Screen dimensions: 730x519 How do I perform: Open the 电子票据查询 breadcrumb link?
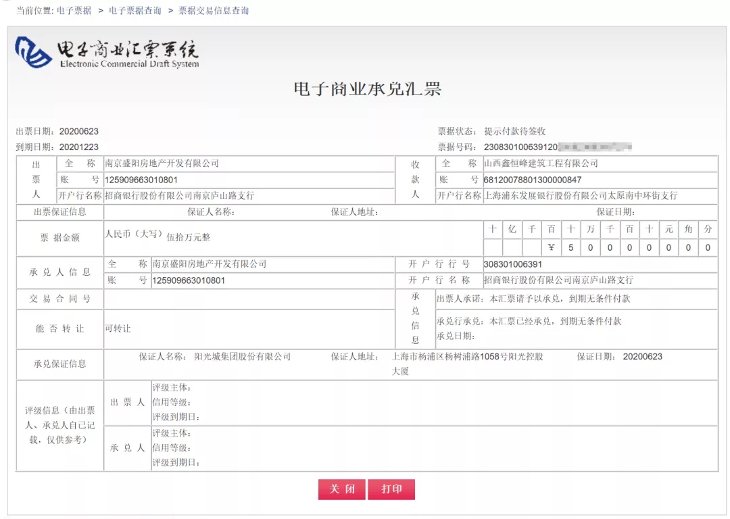135,10
